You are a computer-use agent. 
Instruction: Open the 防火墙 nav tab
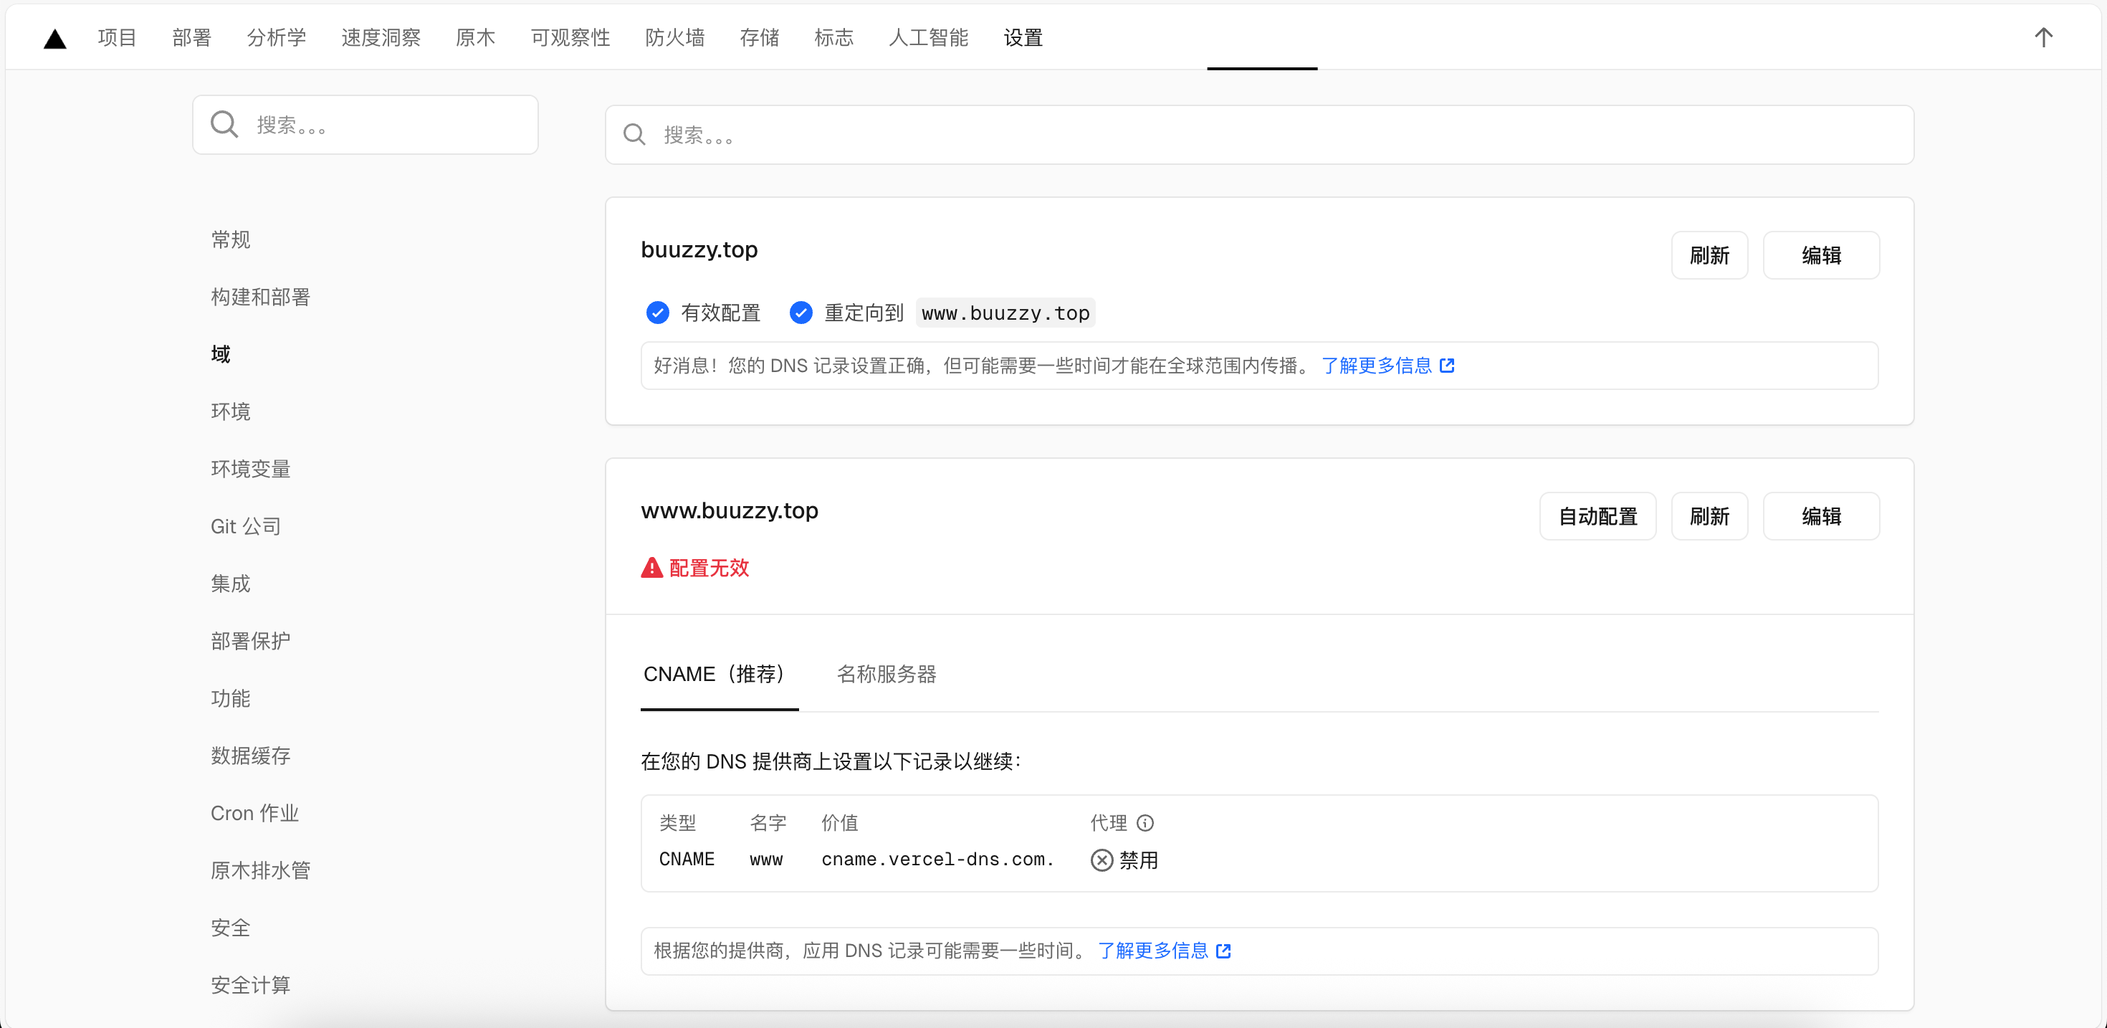click(x=675, y=38)
